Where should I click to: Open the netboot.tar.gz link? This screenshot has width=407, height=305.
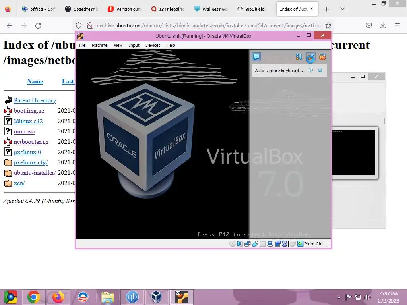31,142
